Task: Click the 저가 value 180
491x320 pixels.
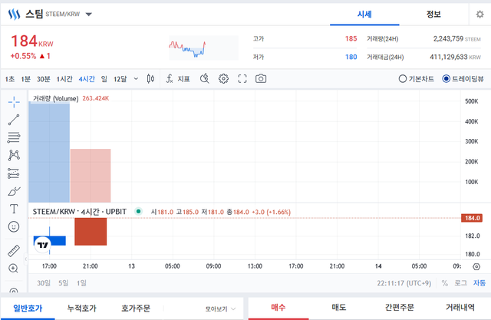Action: pyautogui.click(x=351, y=57)
